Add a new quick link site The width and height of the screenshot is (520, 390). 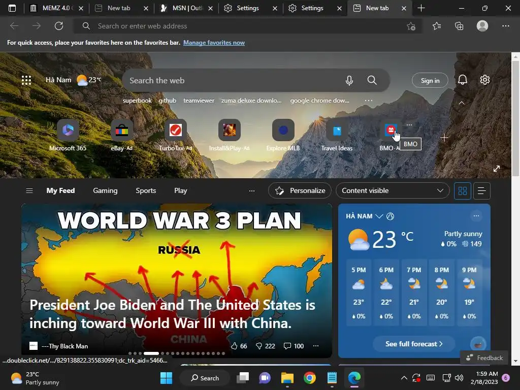[444, 138]
